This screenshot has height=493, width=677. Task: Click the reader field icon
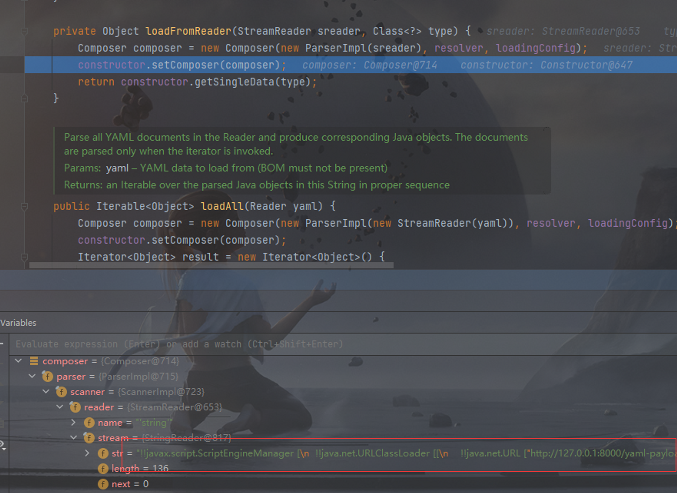coord(75,407)
